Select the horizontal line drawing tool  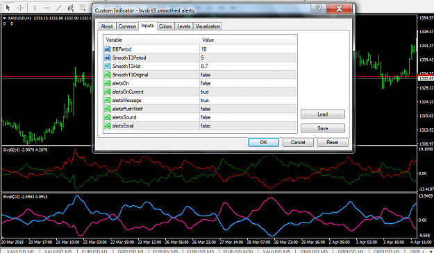47,8
